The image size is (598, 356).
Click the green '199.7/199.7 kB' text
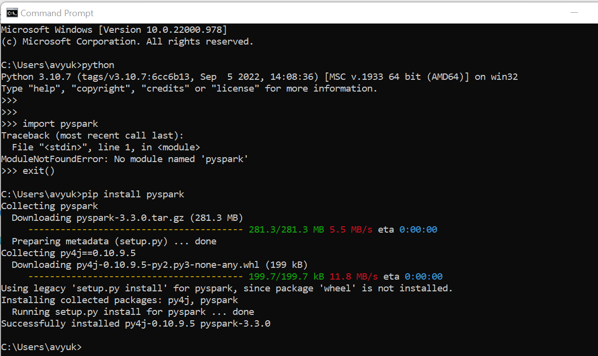[x=286, y=277]
